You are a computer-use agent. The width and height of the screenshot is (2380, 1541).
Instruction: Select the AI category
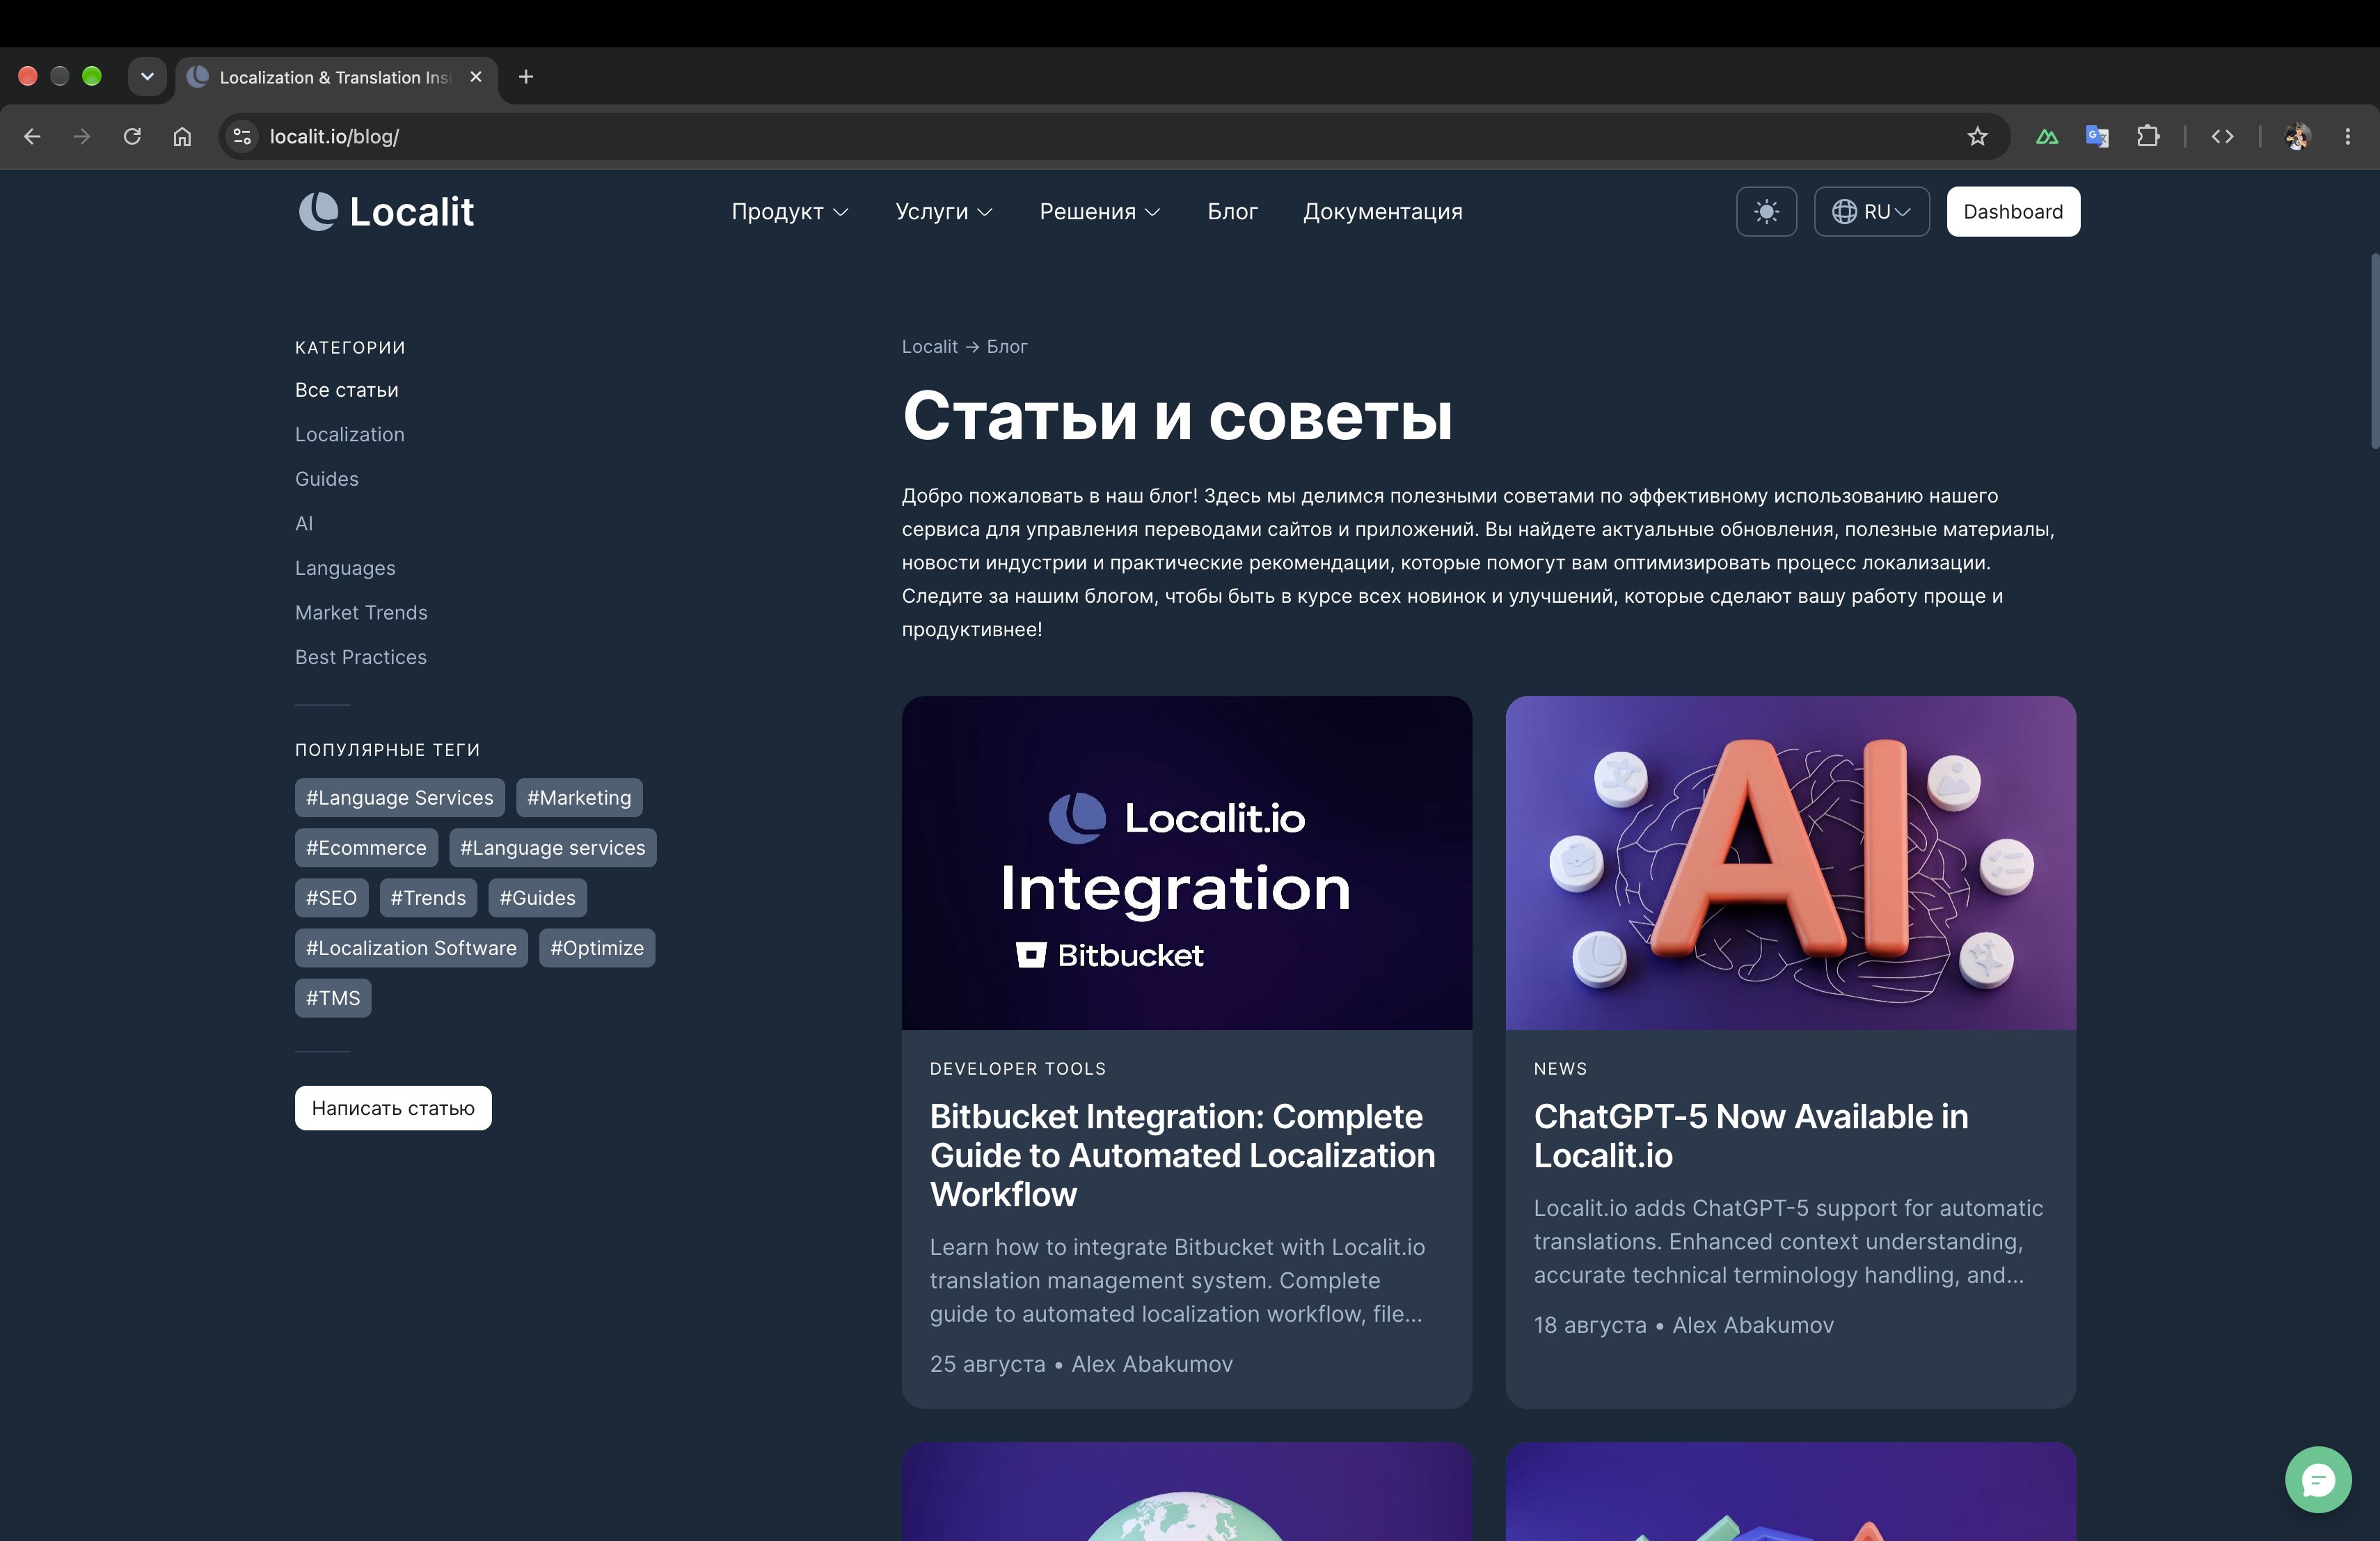(x=304, y=523)
